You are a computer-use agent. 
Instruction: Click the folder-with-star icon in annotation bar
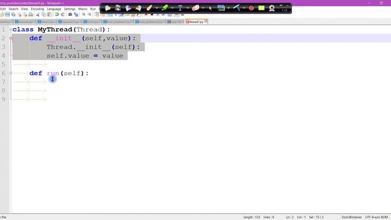click(108, 8)
